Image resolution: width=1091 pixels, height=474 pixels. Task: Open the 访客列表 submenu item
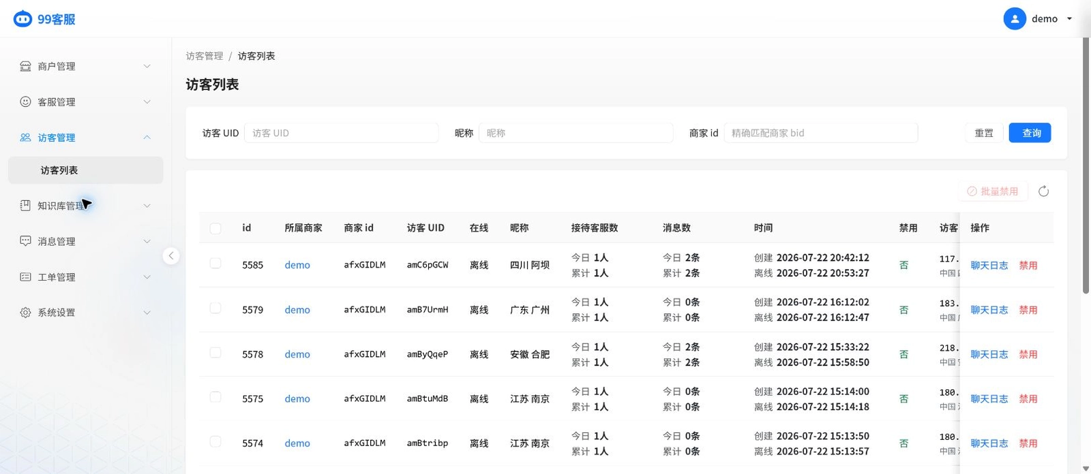(86, 170)
